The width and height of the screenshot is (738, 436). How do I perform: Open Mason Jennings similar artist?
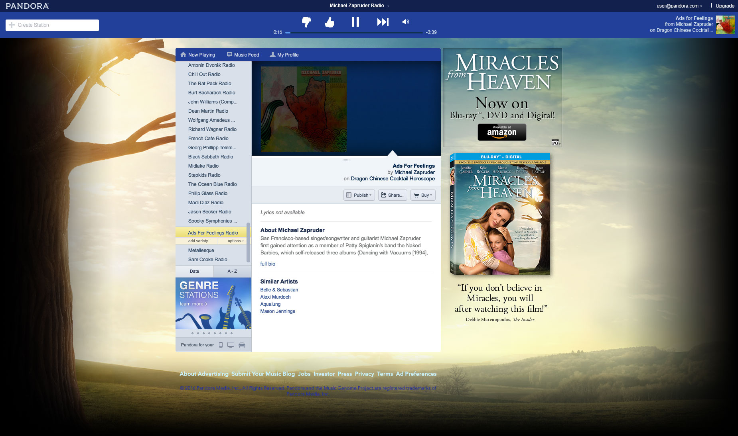[x=278, y=311]
